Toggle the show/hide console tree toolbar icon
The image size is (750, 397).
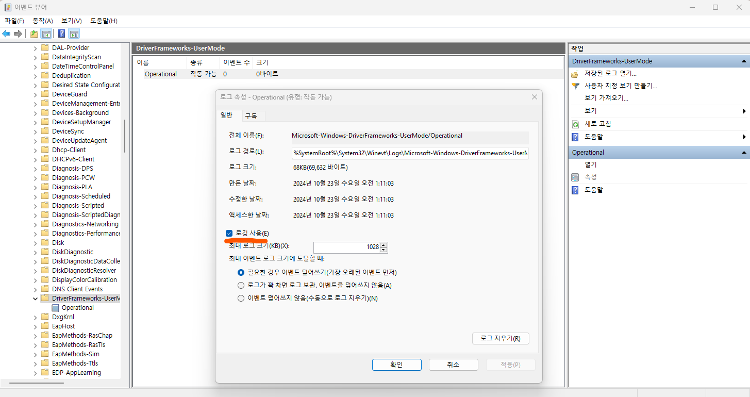pos(46,34)
